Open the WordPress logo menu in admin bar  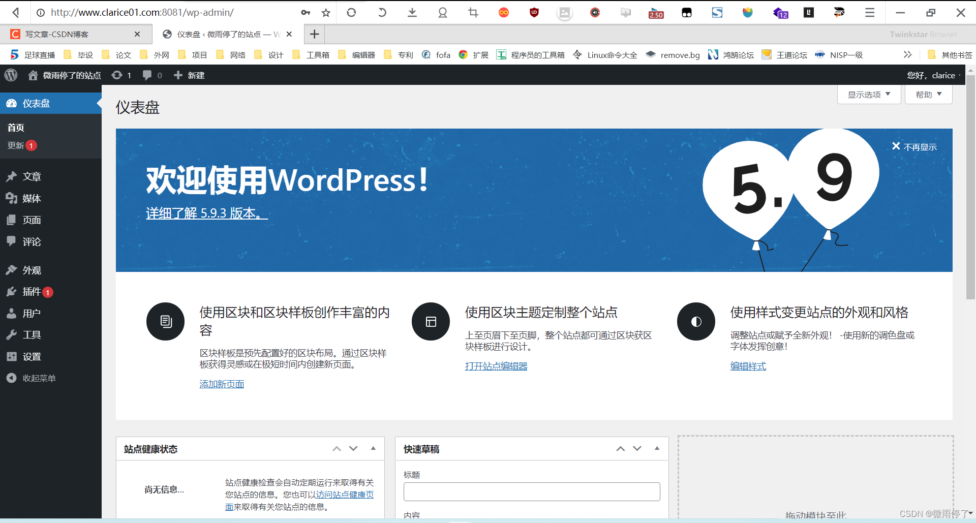click(11, 75)
